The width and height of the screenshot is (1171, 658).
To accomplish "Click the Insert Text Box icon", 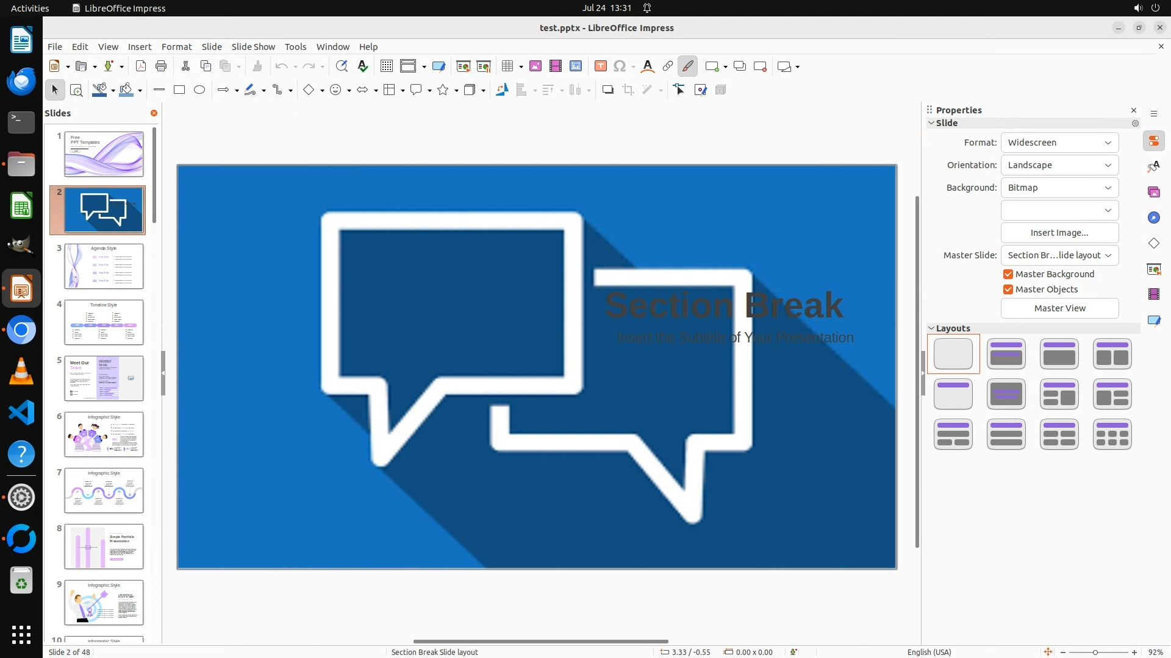I will pos(600,66).
